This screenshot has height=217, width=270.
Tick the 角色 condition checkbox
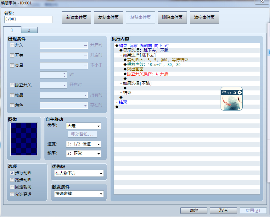point(12,105)
